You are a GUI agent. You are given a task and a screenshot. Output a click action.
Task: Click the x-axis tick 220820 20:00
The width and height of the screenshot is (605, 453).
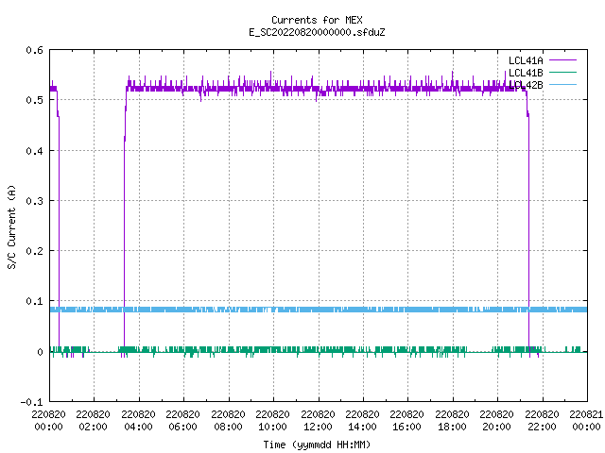pos(497,421)
